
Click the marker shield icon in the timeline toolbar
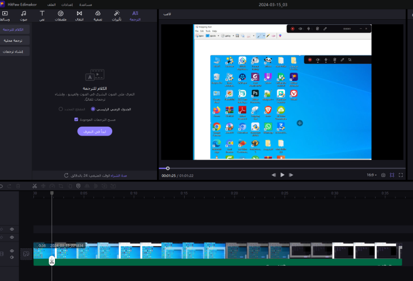tap(78, 186)
